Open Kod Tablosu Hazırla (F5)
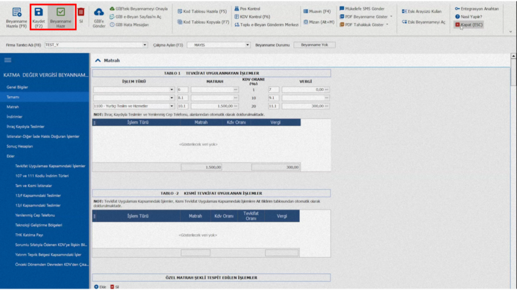This screenshot has width=517, height=290. 202,11
